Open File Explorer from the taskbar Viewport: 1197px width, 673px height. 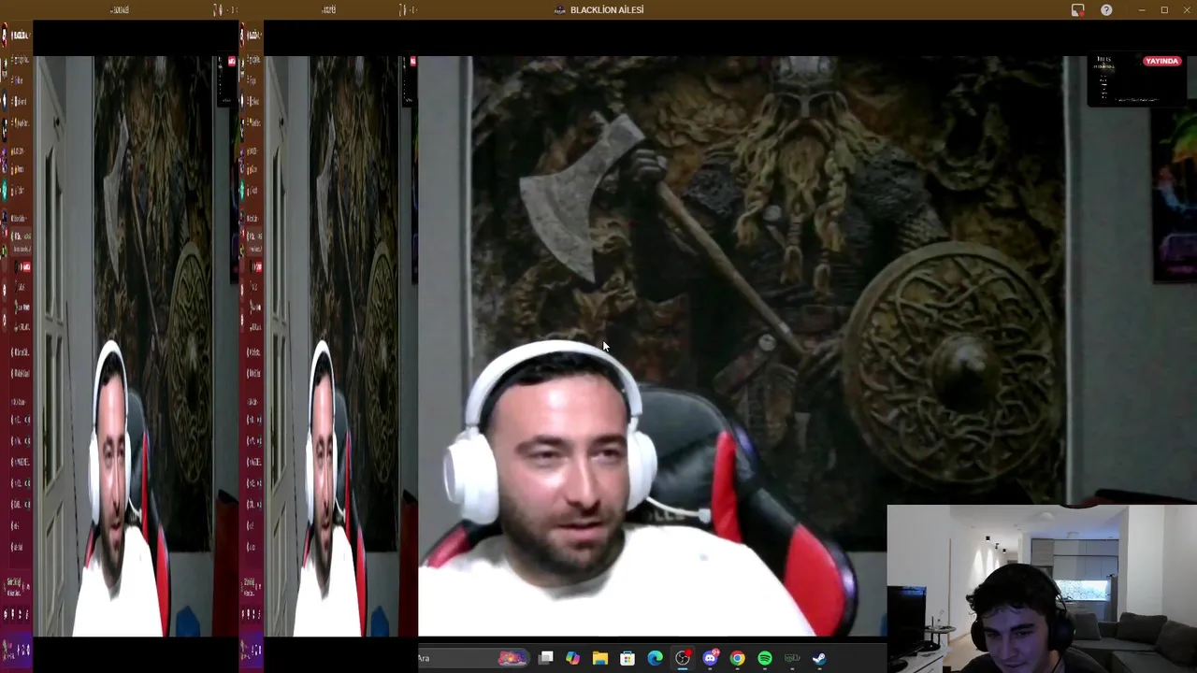tap(600, 658)
